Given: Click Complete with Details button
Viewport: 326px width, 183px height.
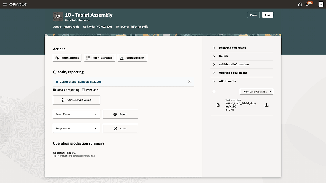Looking at the screenshot, I should 76,100.
